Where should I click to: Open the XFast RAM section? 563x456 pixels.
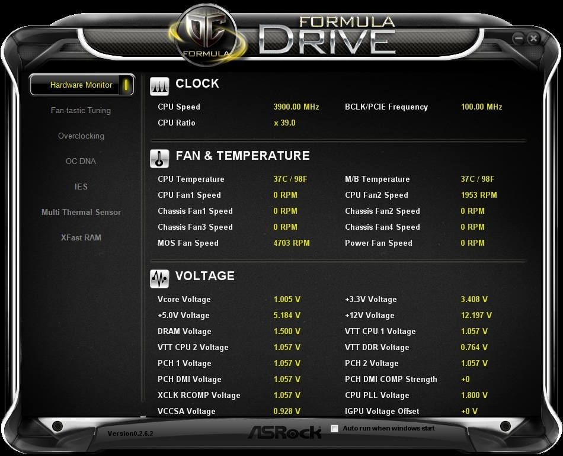point(81,238)
